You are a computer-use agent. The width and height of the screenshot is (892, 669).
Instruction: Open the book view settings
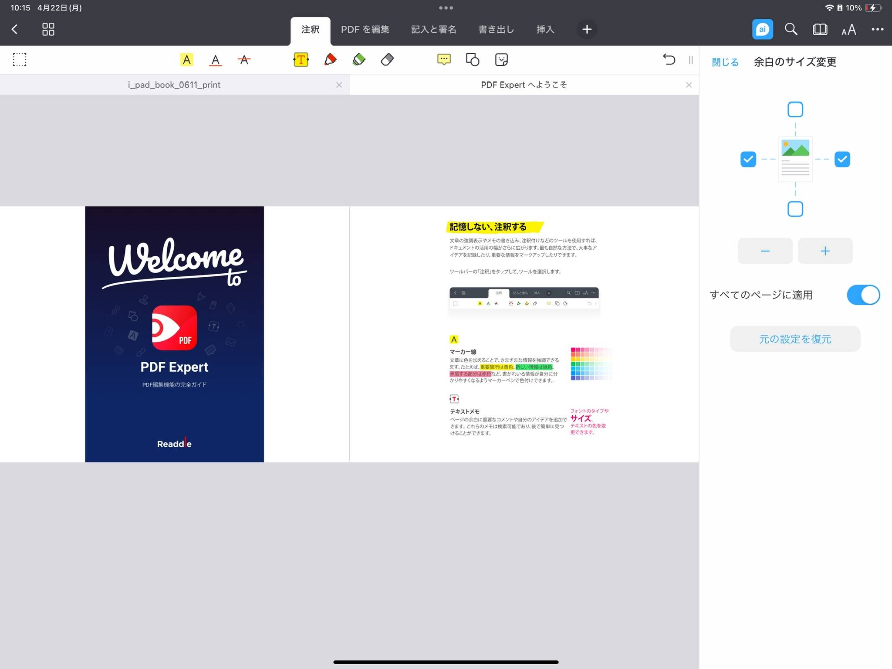coord(820,29)
